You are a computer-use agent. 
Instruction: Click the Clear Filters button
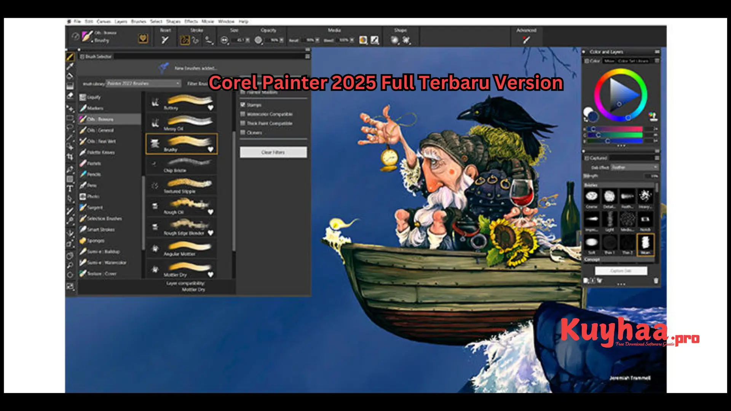pyautogui.click(x=273, y=152)
